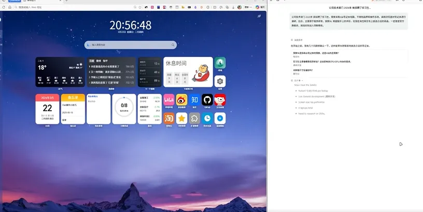Expand the thinking-steps chevron in chat panel

click(302, 81)
